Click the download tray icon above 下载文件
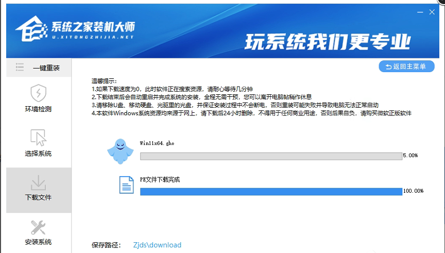Viewport: 445px width, 253px height. point(38,182)
